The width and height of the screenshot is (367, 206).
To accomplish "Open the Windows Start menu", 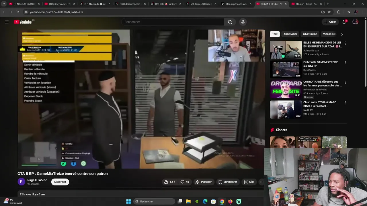I will 128,201.
